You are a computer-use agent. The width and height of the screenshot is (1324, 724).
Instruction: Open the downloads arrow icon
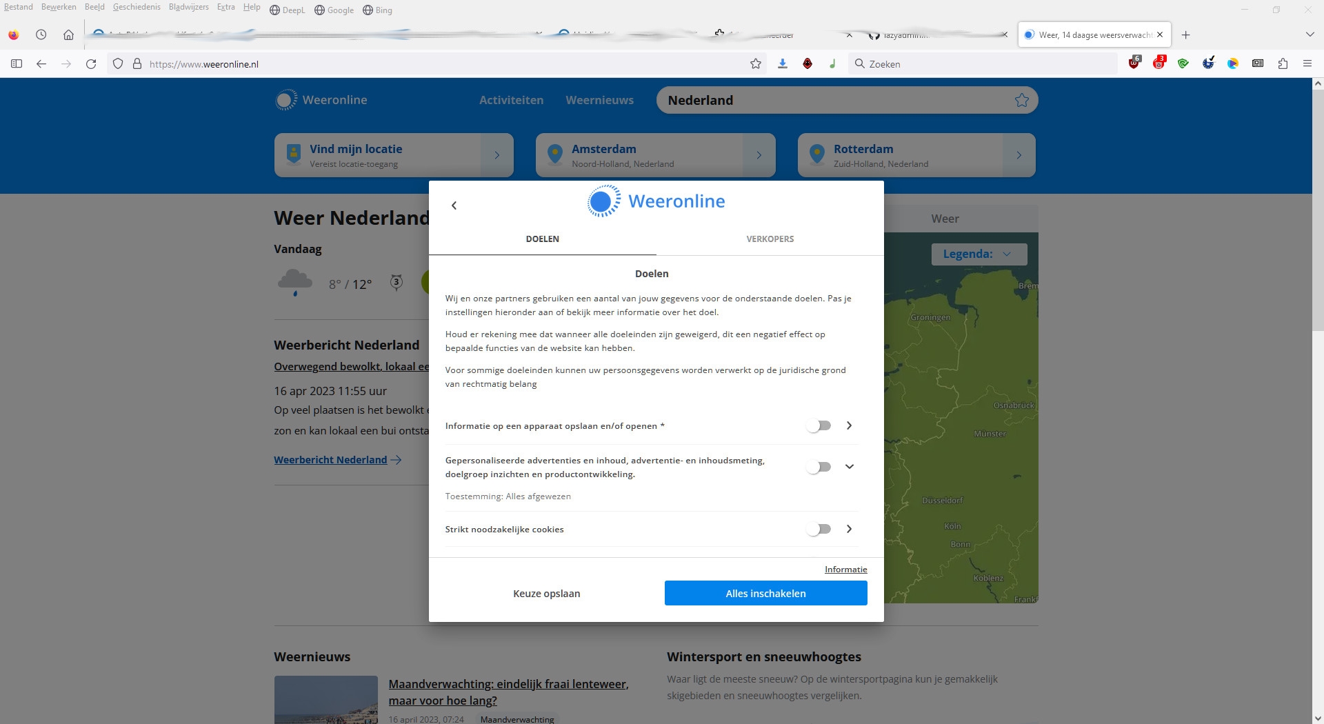pyautogui.click(x=783, y=64)
